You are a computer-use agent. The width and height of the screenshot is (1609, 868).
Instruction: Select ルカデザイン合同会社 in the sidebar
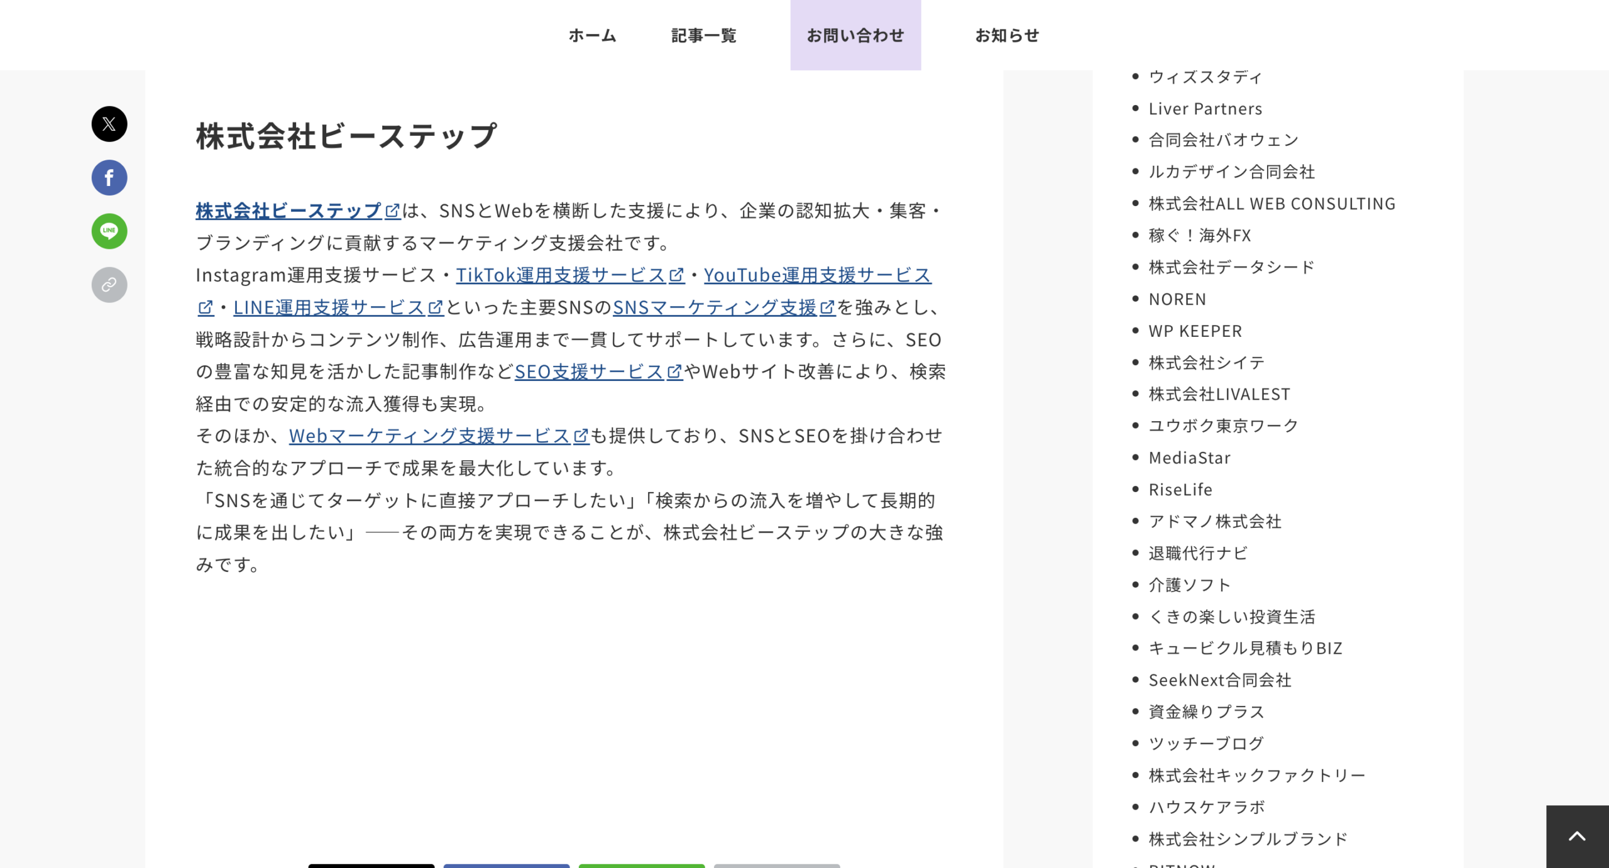click(1232, 172)
